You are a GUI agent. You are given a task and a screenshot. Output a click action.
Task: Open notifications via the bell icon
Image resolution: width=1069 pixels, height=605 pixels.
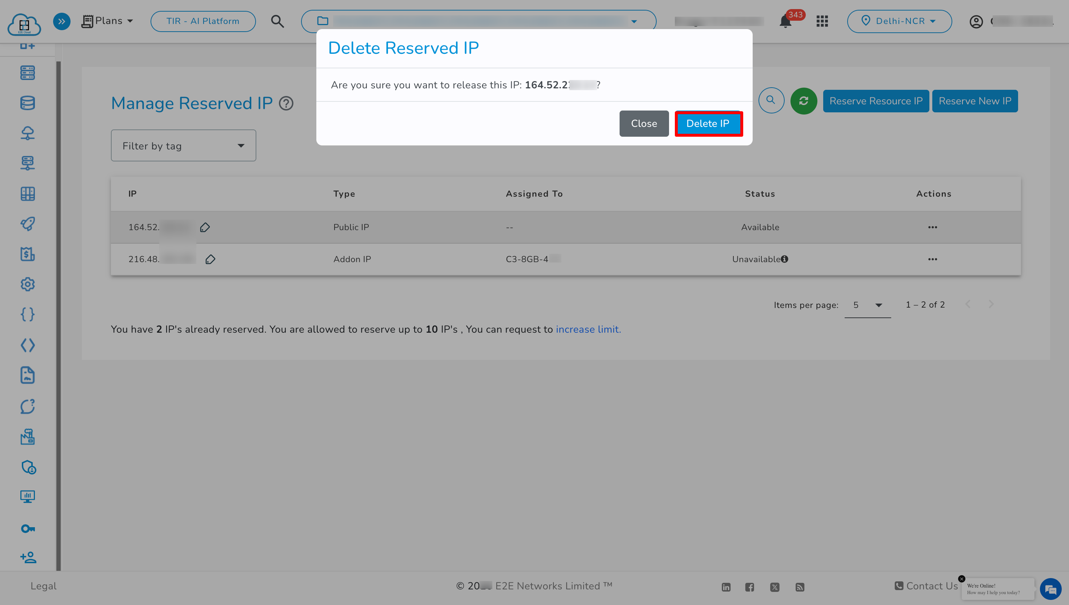[785, 21]
